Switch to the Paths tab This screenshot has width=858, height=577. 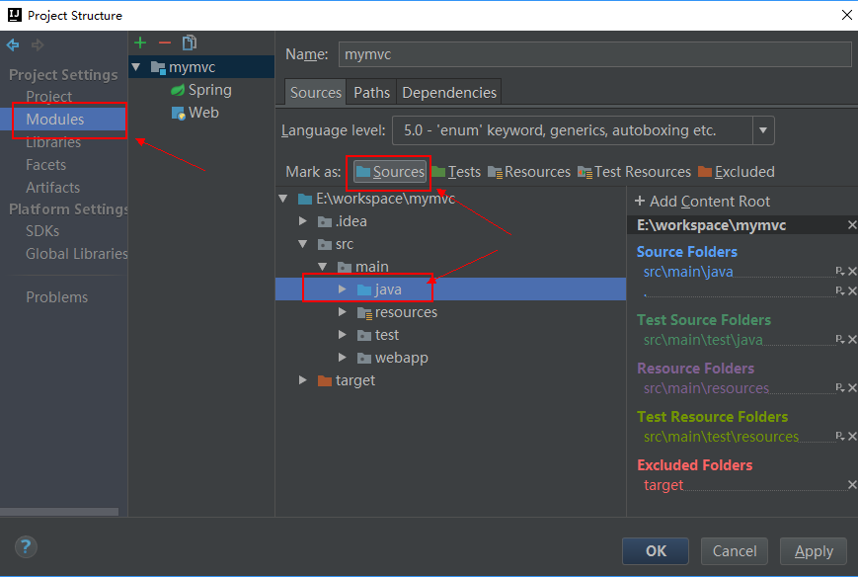point(371,93)
